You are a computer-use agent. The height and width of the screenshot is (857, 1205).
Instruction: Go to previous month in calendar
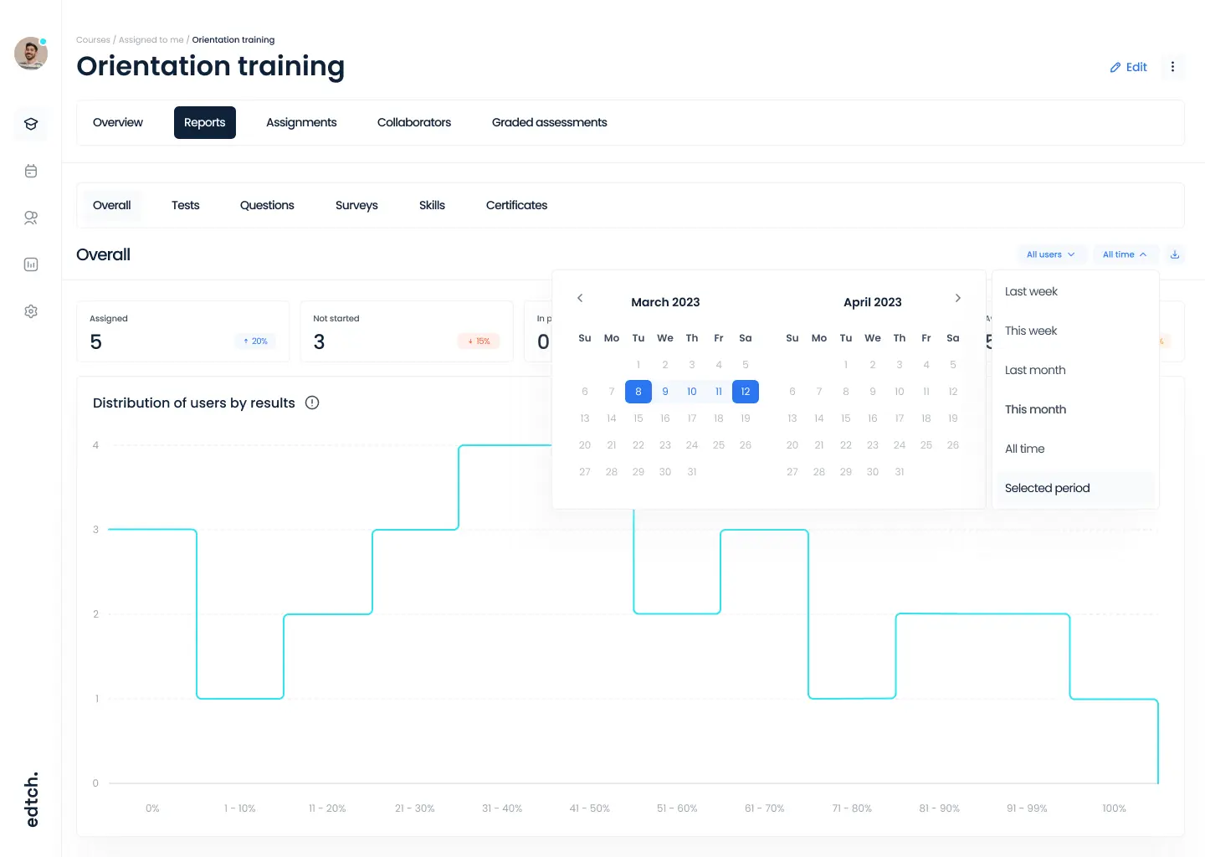pyautogui.click(x=580, y=298)
